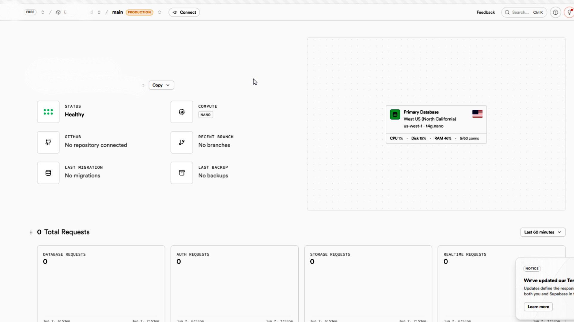Image resolution: width=574 pixels, height=322 pixels.
Task: Open the Compute chip icon tile
Action: coord(182,112)
